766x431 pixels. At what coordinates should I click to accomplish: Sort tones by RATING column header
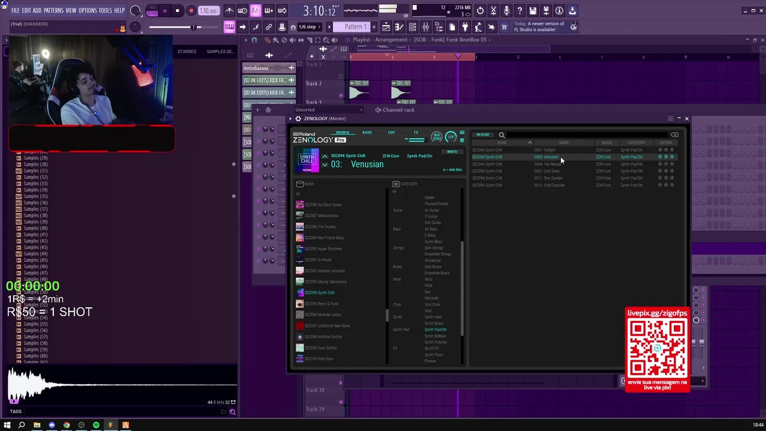click(x=665, y=143)
